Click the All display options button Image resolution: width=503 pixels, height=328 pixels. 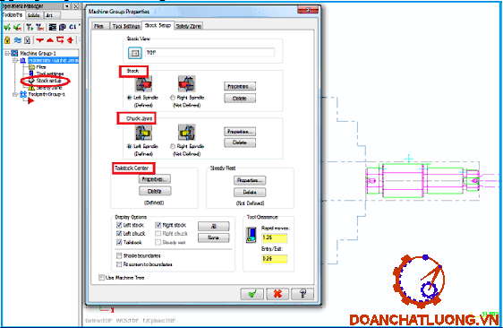pos(213,226)
